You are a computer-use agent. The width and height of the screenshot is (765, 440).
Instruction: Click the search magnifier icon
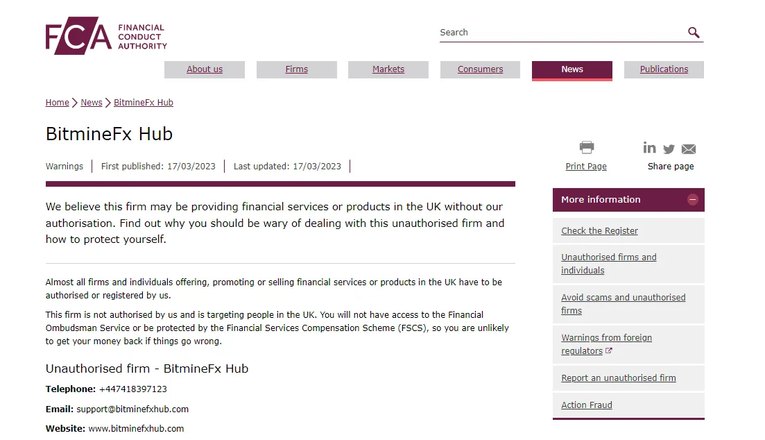(694, 33)
